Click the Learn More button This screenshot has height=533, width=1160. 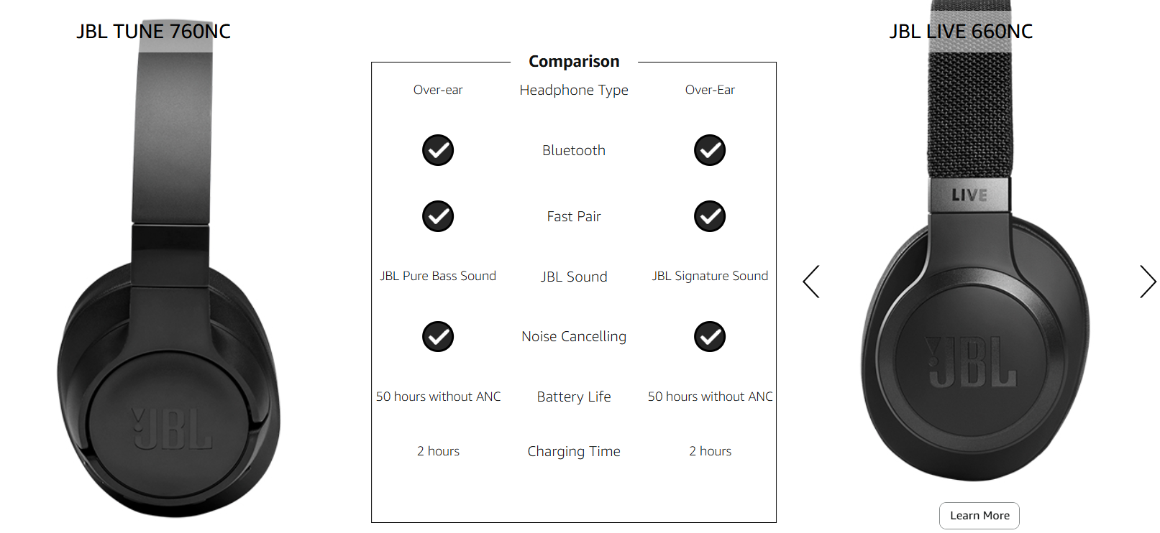click(x=979, y=516)
